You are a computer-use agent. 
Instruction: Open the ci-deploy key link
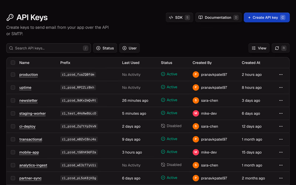coord(27,126)
